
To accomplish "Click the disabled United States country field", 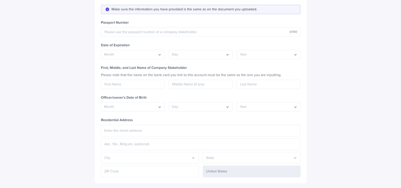I will (251, 172).
